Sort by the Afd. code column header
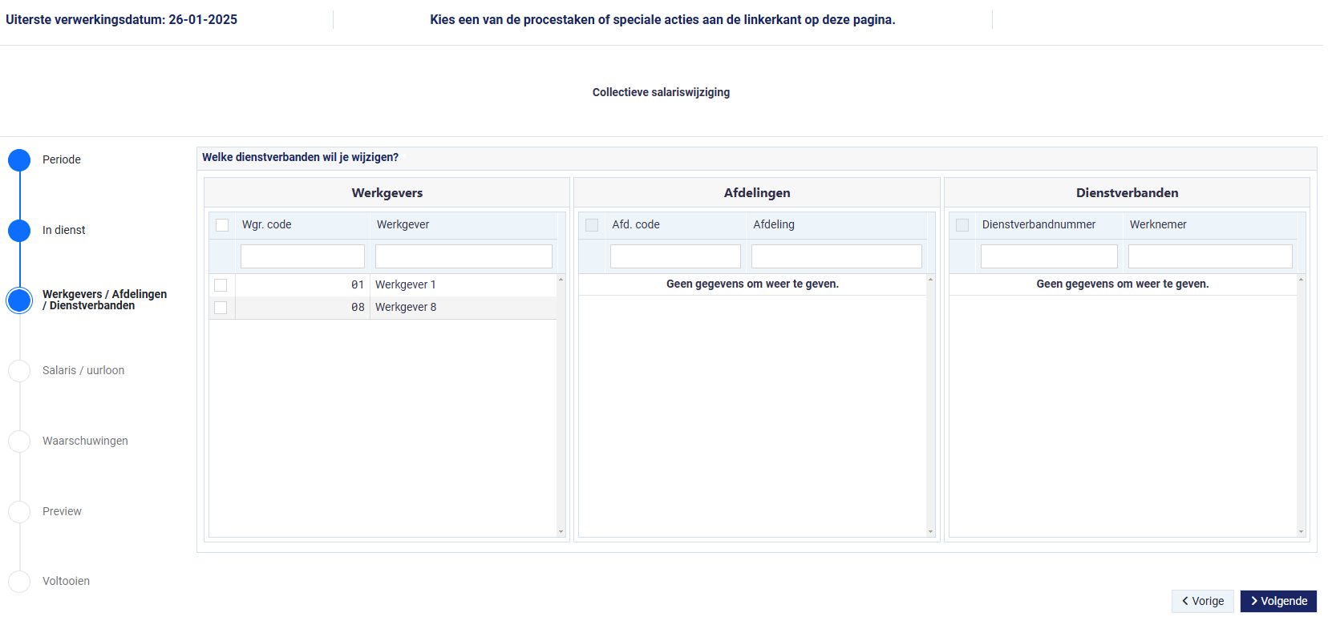The image size is (1328, 637). click(675, 225)
